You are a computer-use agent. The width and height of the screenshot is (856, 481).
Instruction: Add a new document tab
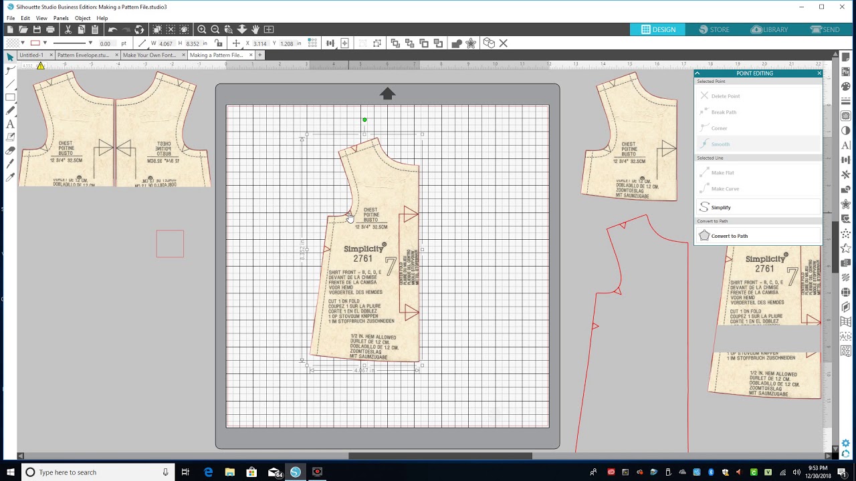(x=260, y=55)
